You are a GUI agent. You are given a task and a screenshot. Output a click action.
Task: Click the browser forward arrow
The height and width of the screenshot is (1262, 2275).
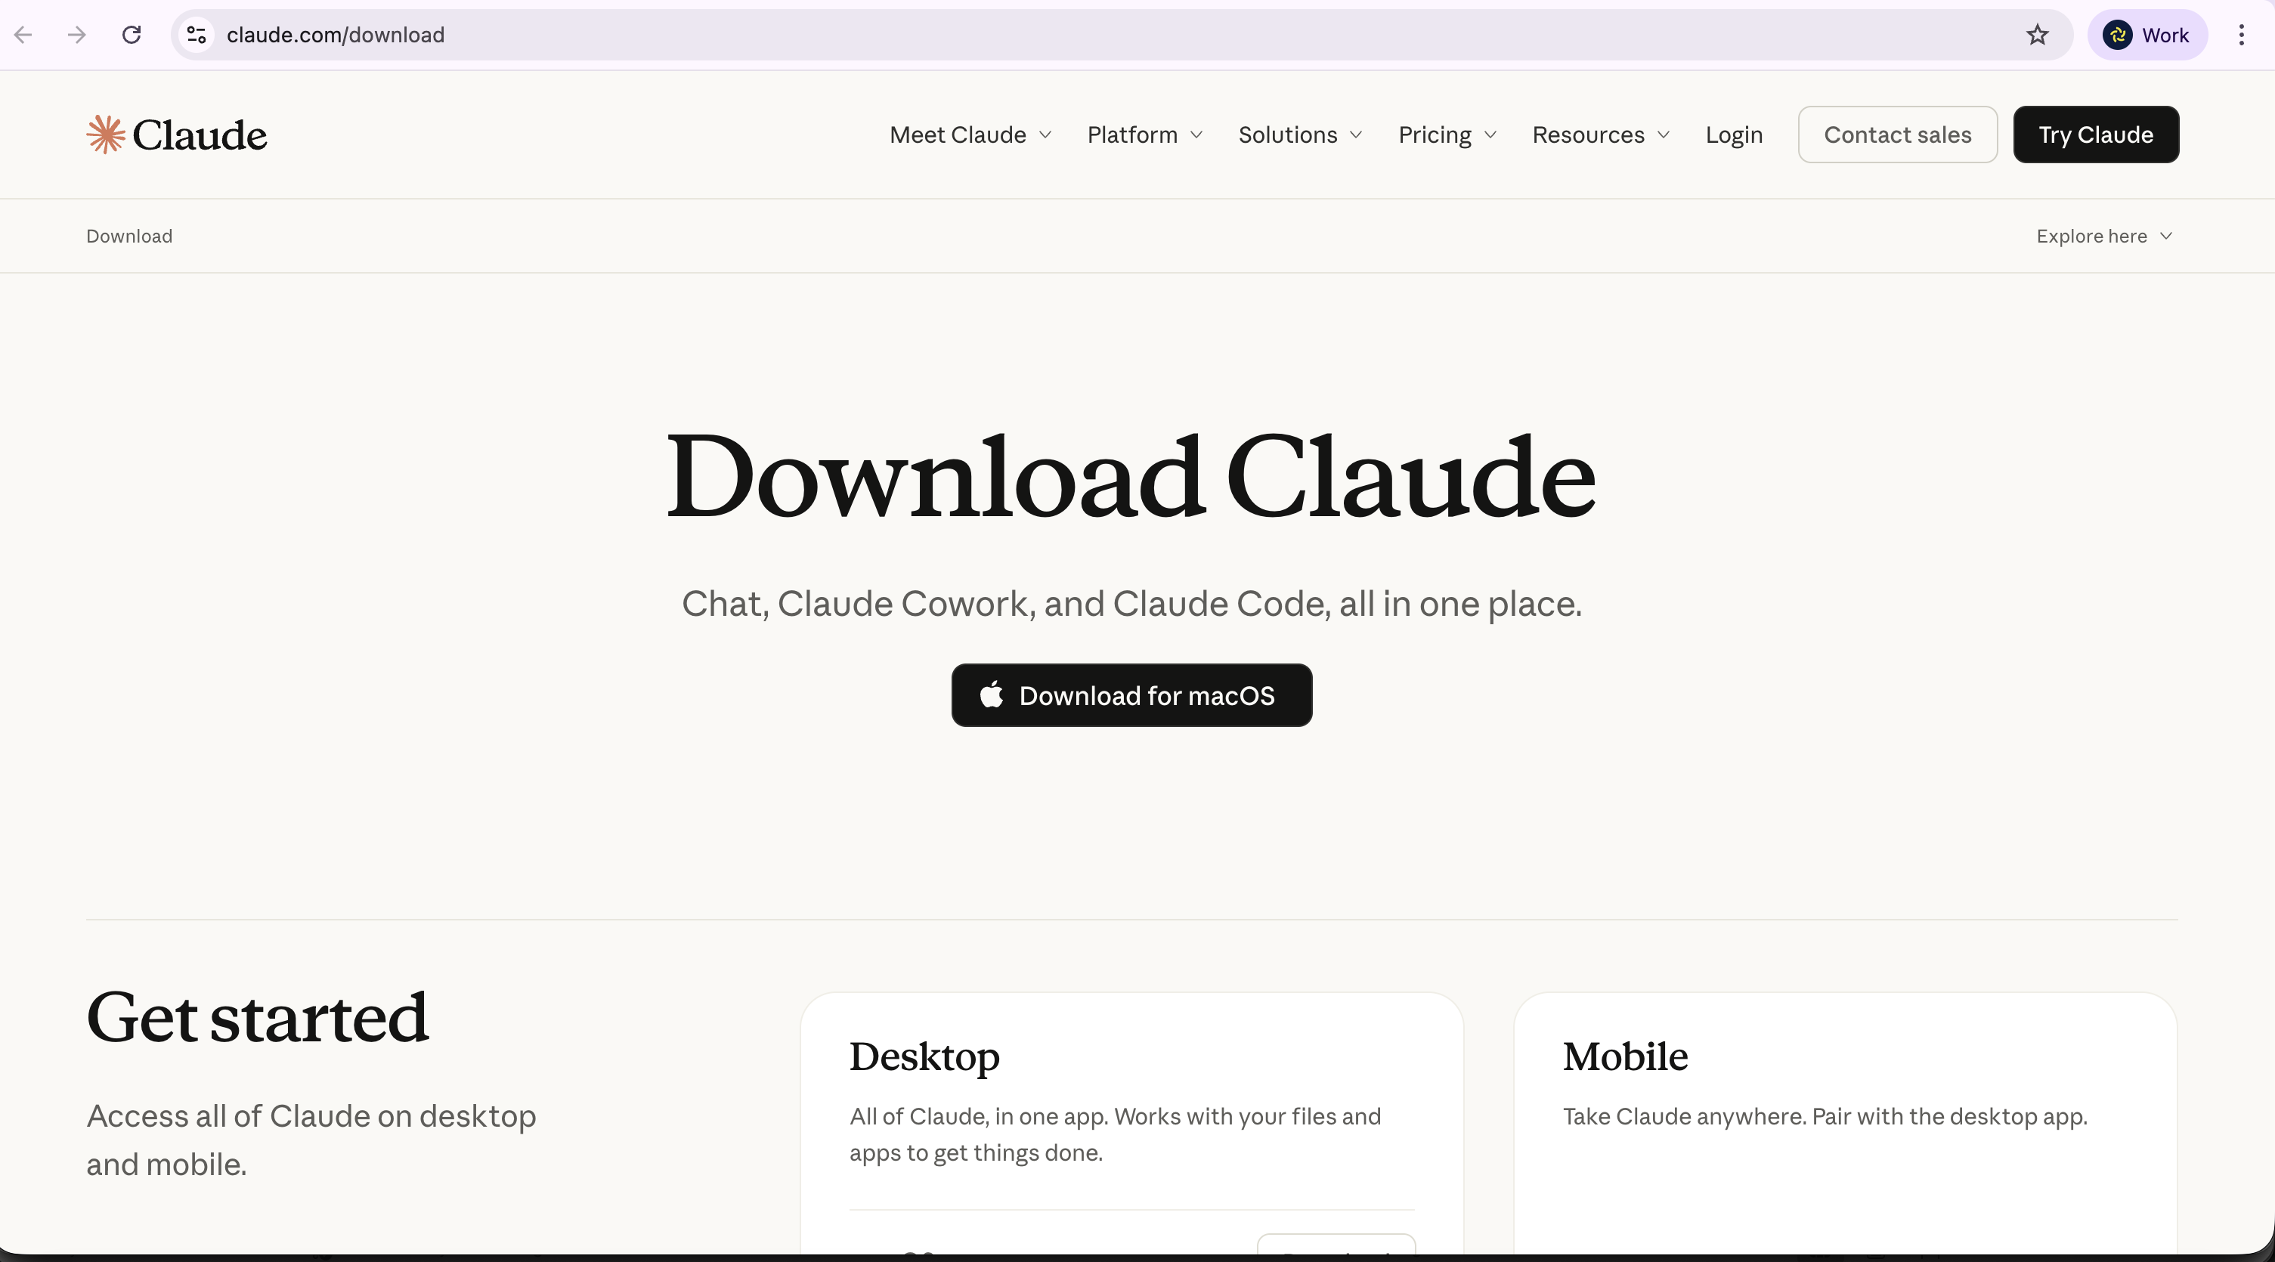click(77, 35)
